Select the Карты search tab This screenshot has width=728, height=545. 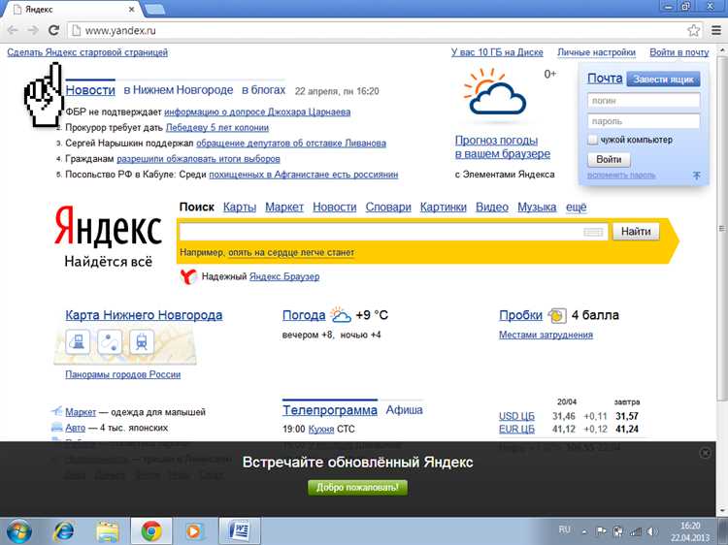pyautogui.click(x=240, y=208)
